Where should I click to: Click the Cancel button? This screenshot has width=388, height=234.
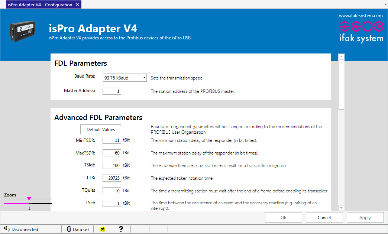pos(324,217)
